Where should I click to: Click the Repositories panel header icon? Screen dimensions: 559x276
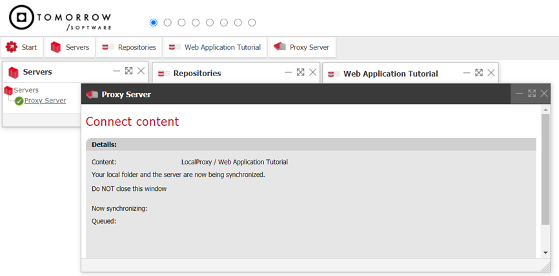tap(164, 74)
